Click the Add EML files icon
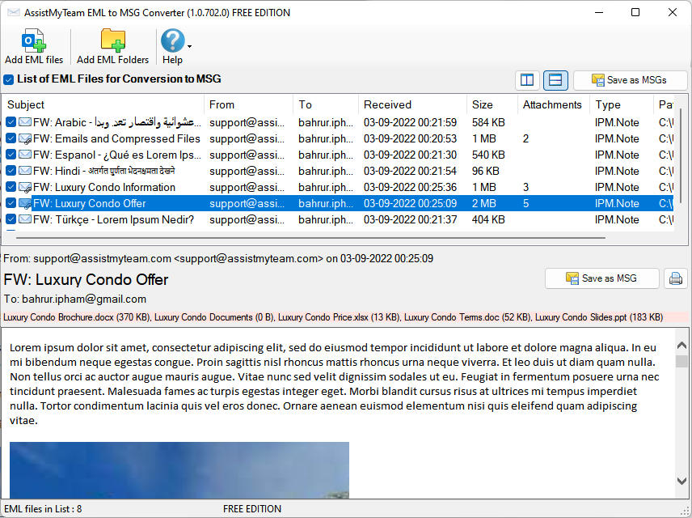The image size is (692, 518). (x=33, y=41)
